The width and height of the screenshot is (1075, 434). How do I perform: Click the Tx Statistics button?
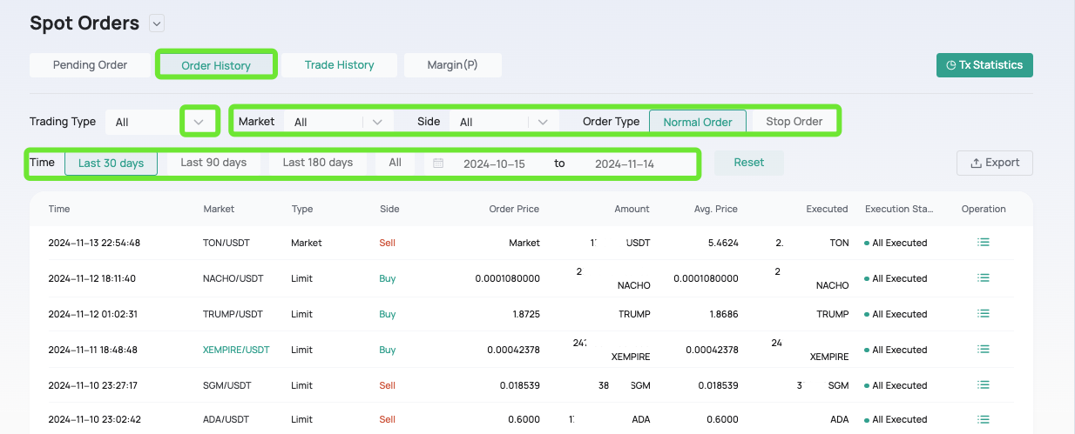coord(984,65)
